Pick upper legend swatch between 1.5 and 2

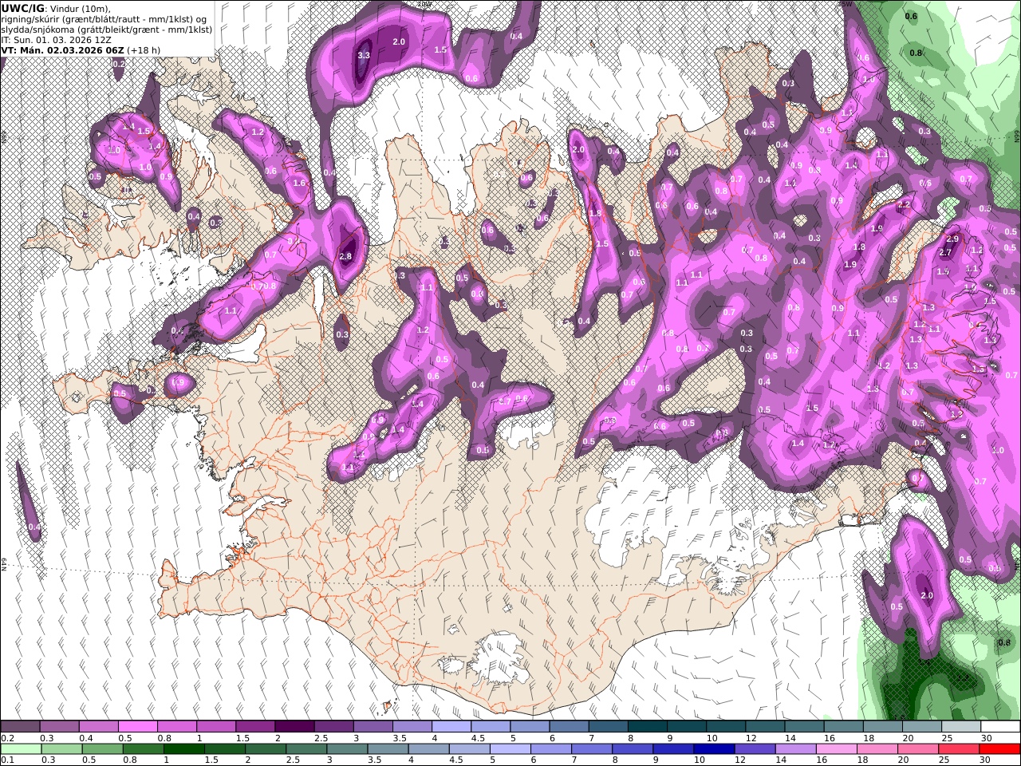click(255, 726)
